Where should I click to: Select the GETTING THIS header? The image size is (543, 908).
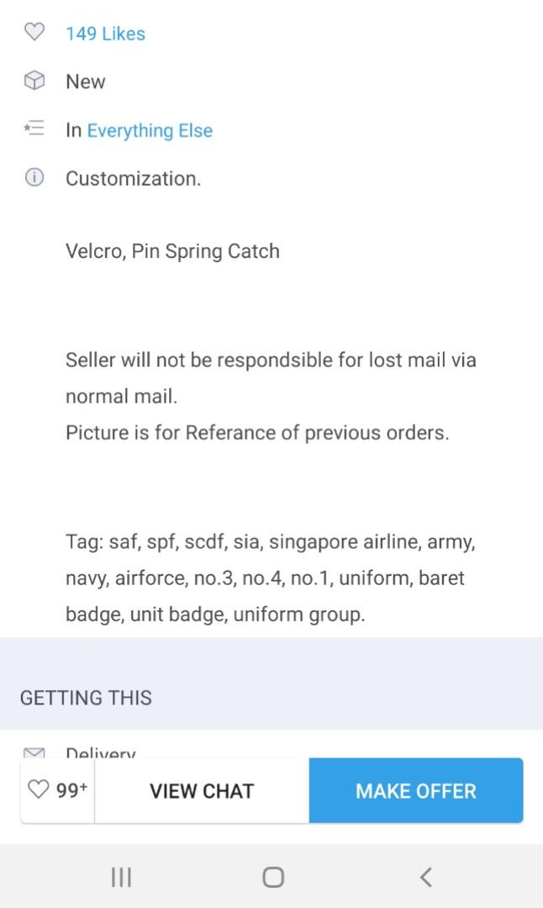point(85,697)
